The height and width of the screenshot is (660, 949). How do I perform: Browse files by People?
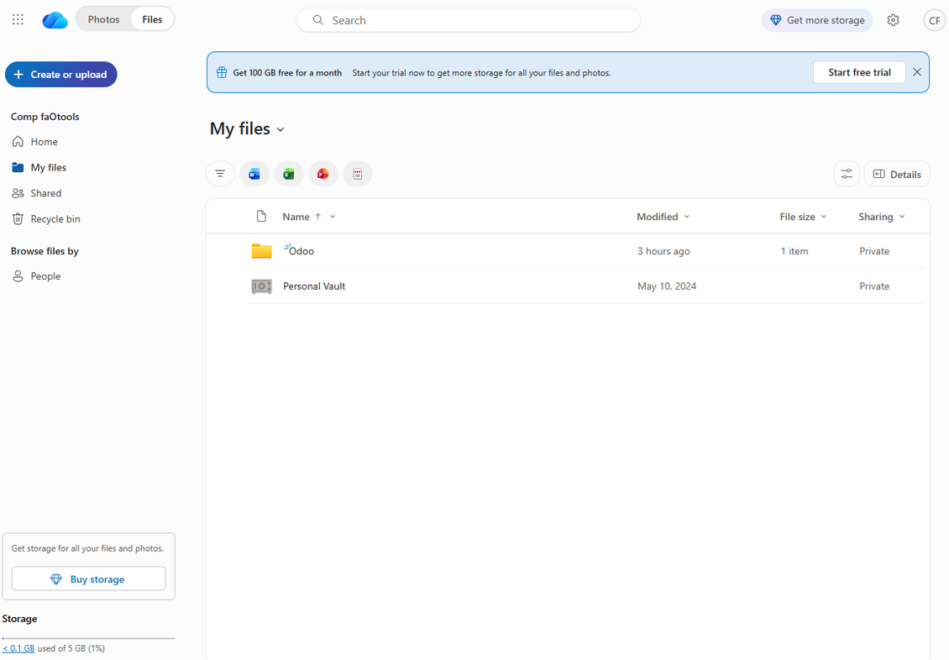click(45, 276)
